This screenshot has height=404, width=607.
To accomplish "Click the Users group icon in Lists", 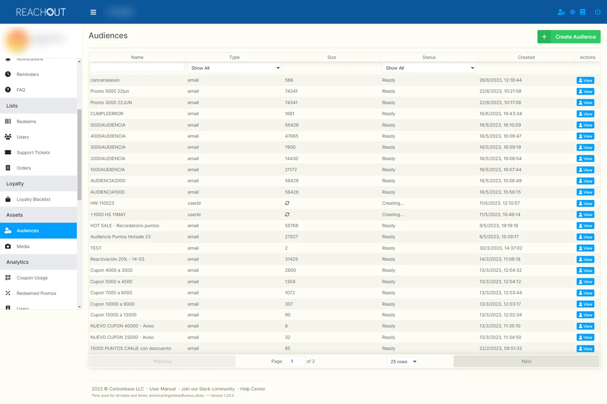I will tap(8, 137).
